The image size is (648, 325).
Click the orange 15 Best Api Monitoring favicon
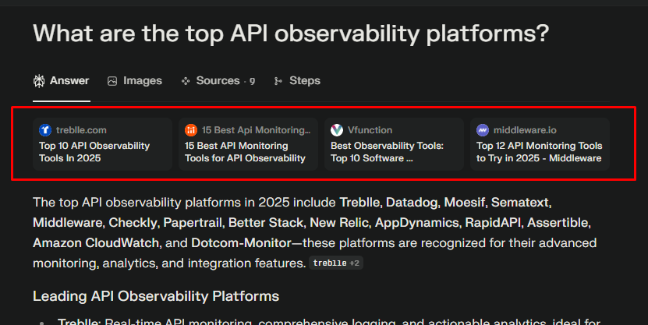coord(191,130)
